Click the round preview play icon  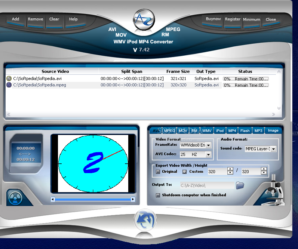[x=15, y=198]
